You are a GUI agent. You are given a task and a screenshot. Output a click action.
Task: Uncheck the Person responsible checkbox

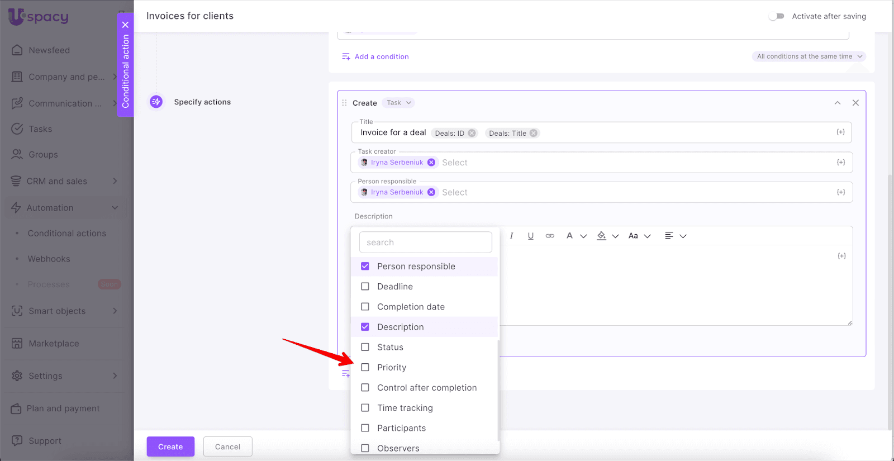coord(365,267)
